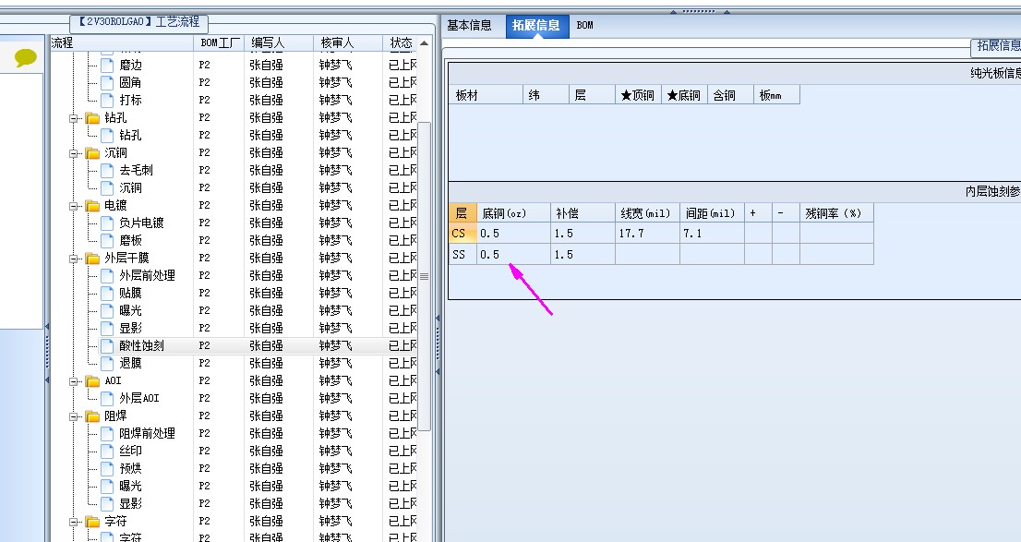Select the 丝印 document icon

(x=107, y=451)
